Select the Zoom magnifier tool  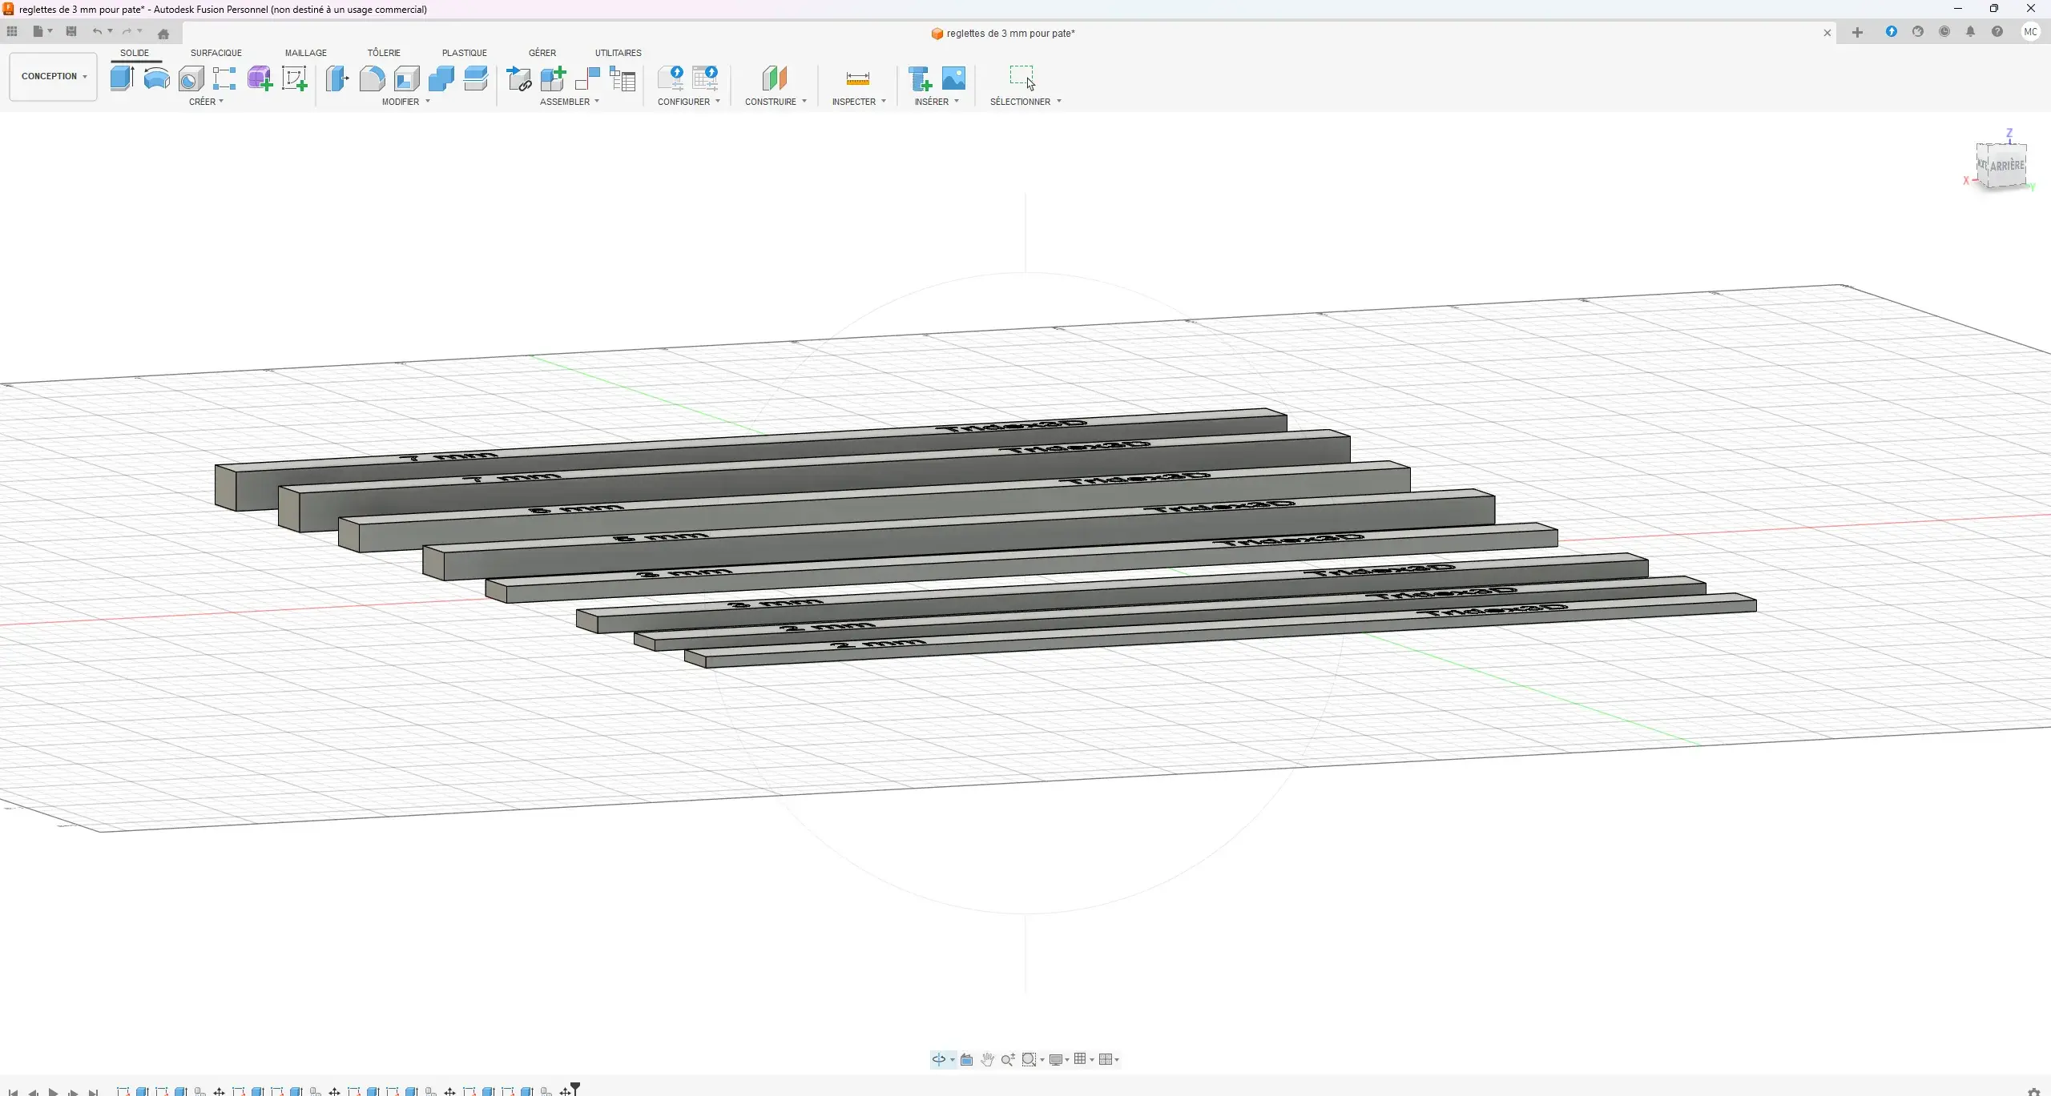coord(1008,1059)
